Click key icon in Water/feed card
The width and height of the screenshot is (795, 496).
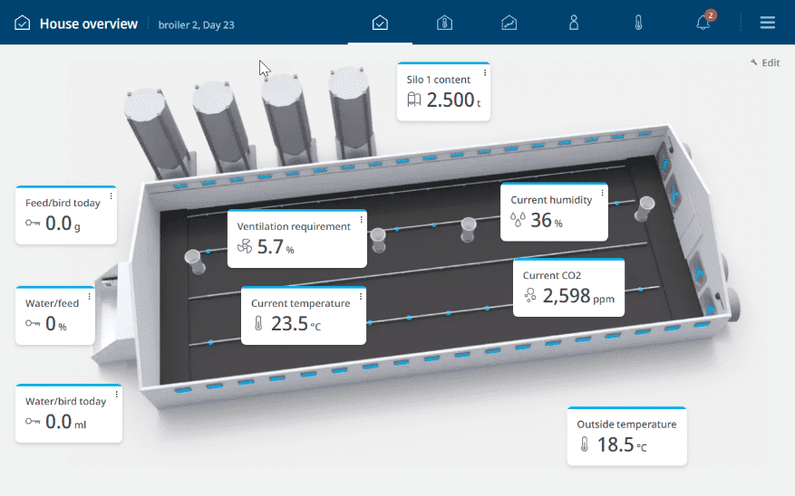[x=33, y=323]
